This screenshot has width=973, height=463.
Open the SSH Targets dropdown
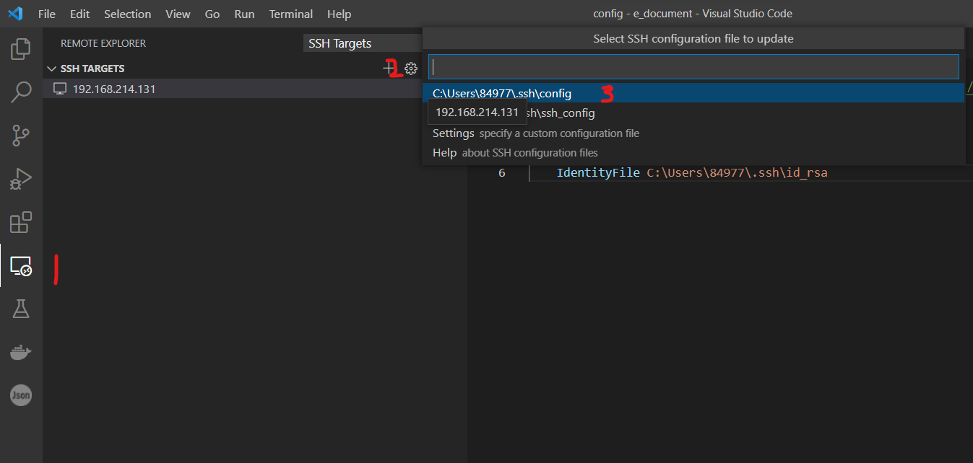[x=361, y=43]
